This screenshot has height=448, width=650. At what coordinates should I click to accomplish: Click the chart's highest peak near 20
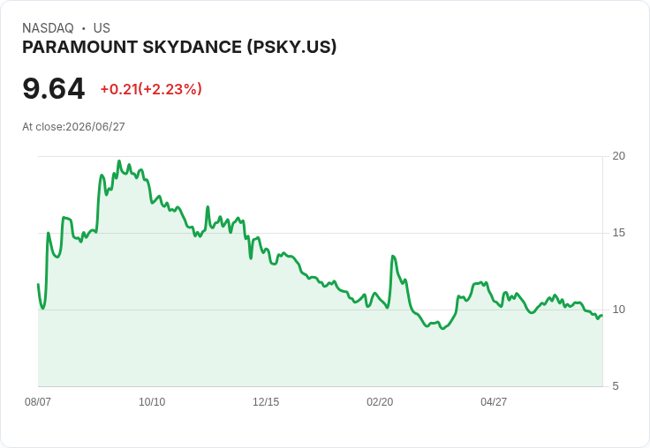click(119, 161)
